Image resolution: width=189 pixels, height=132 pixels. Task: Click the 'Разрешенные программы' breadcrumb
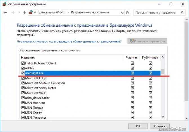tap(90, 12)
